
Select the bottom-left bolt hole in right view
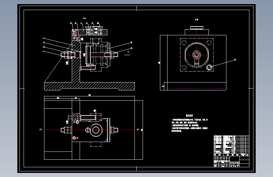(184, 67)
